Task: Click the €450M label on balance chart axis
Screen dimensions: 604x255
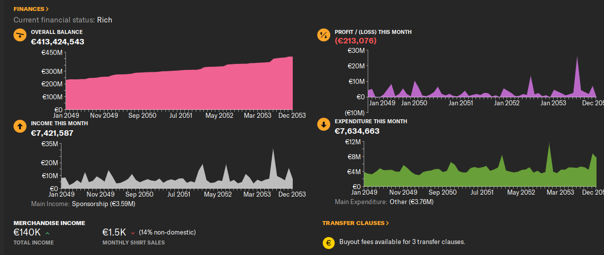Action: [51, 53]
